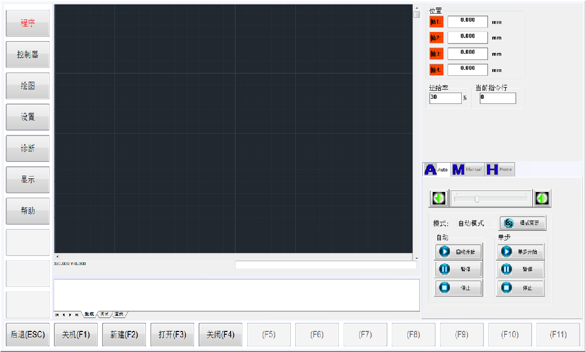The width and height of the screenshot is (586, 352).
Task: Click the orange 轴2 axis label
Action: pyautogui.click(x=436, y=38)
